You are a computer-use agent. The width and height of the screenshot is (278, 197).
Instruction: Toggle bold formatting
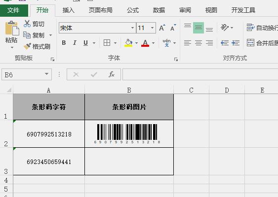(x=64, y=43)
